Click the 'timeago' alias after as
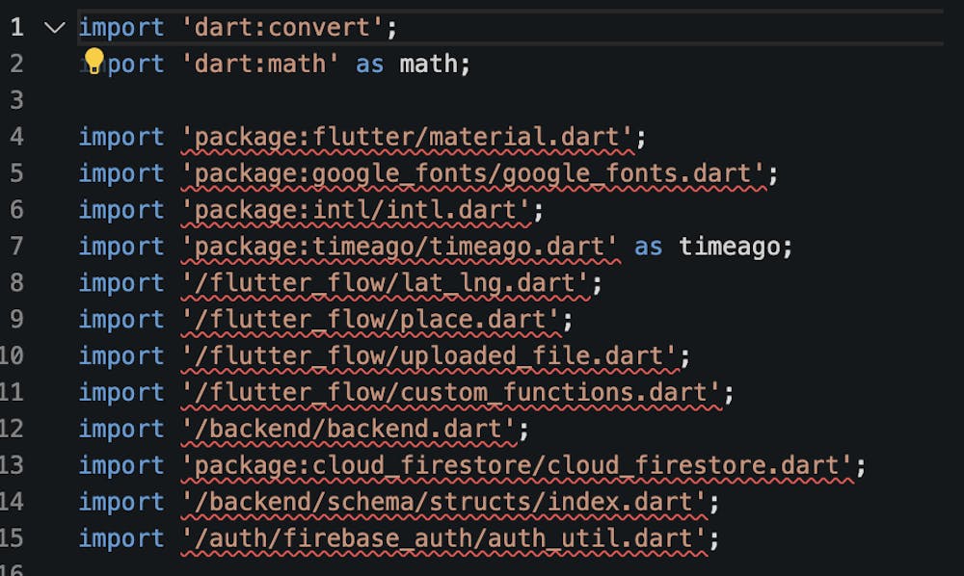The width and height of the screenshot is (964, 576). (729, 247)
